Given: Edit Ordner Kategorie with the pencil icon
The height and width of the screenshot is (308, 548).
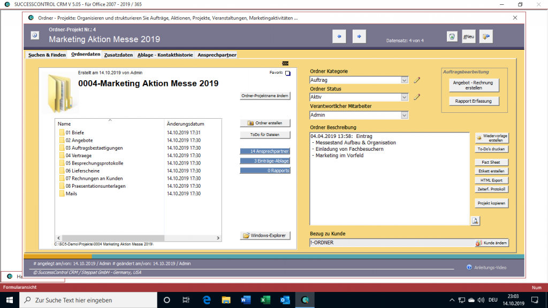Looking at the screenshot, I should [417, 80].
